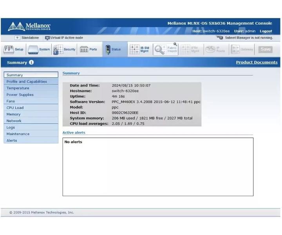Click the uptime value 4m 16s

click(x=118, y=96)
